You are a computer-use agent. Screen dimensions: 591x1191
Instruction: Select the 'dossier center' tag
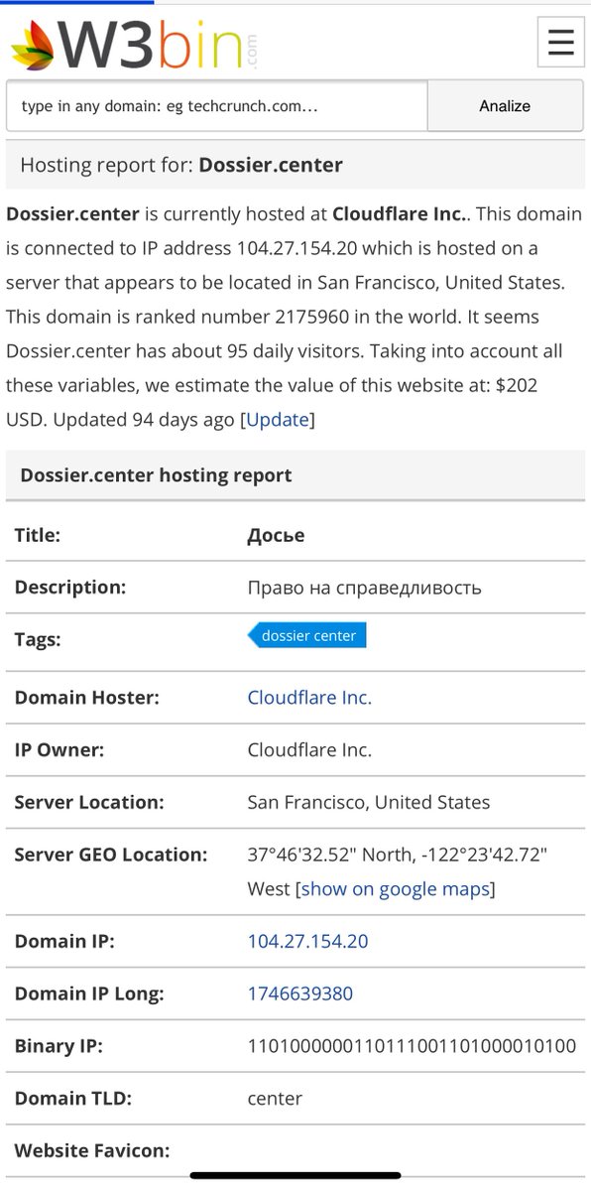[x=307, y=635]
